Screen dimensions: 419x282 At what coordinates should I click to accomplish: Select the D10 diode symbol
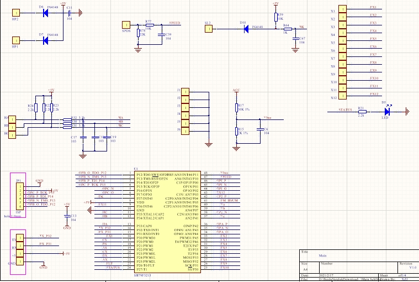coord(246,29)
